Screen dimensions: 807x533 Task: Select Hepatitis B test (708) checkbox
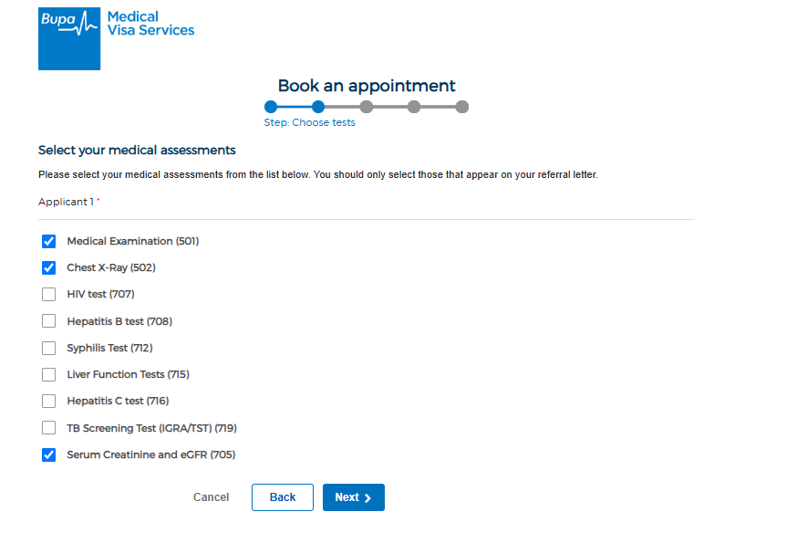coord(49,321)
